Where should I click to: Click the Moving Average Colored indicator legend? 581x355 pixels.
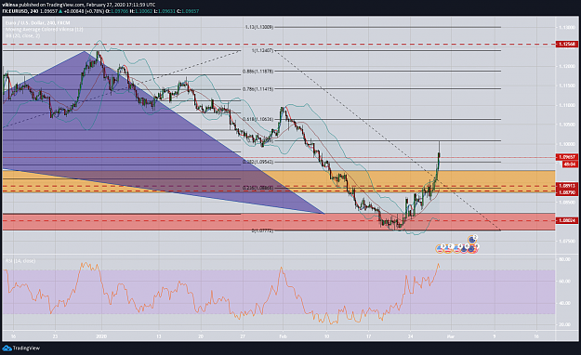[44, 30]
